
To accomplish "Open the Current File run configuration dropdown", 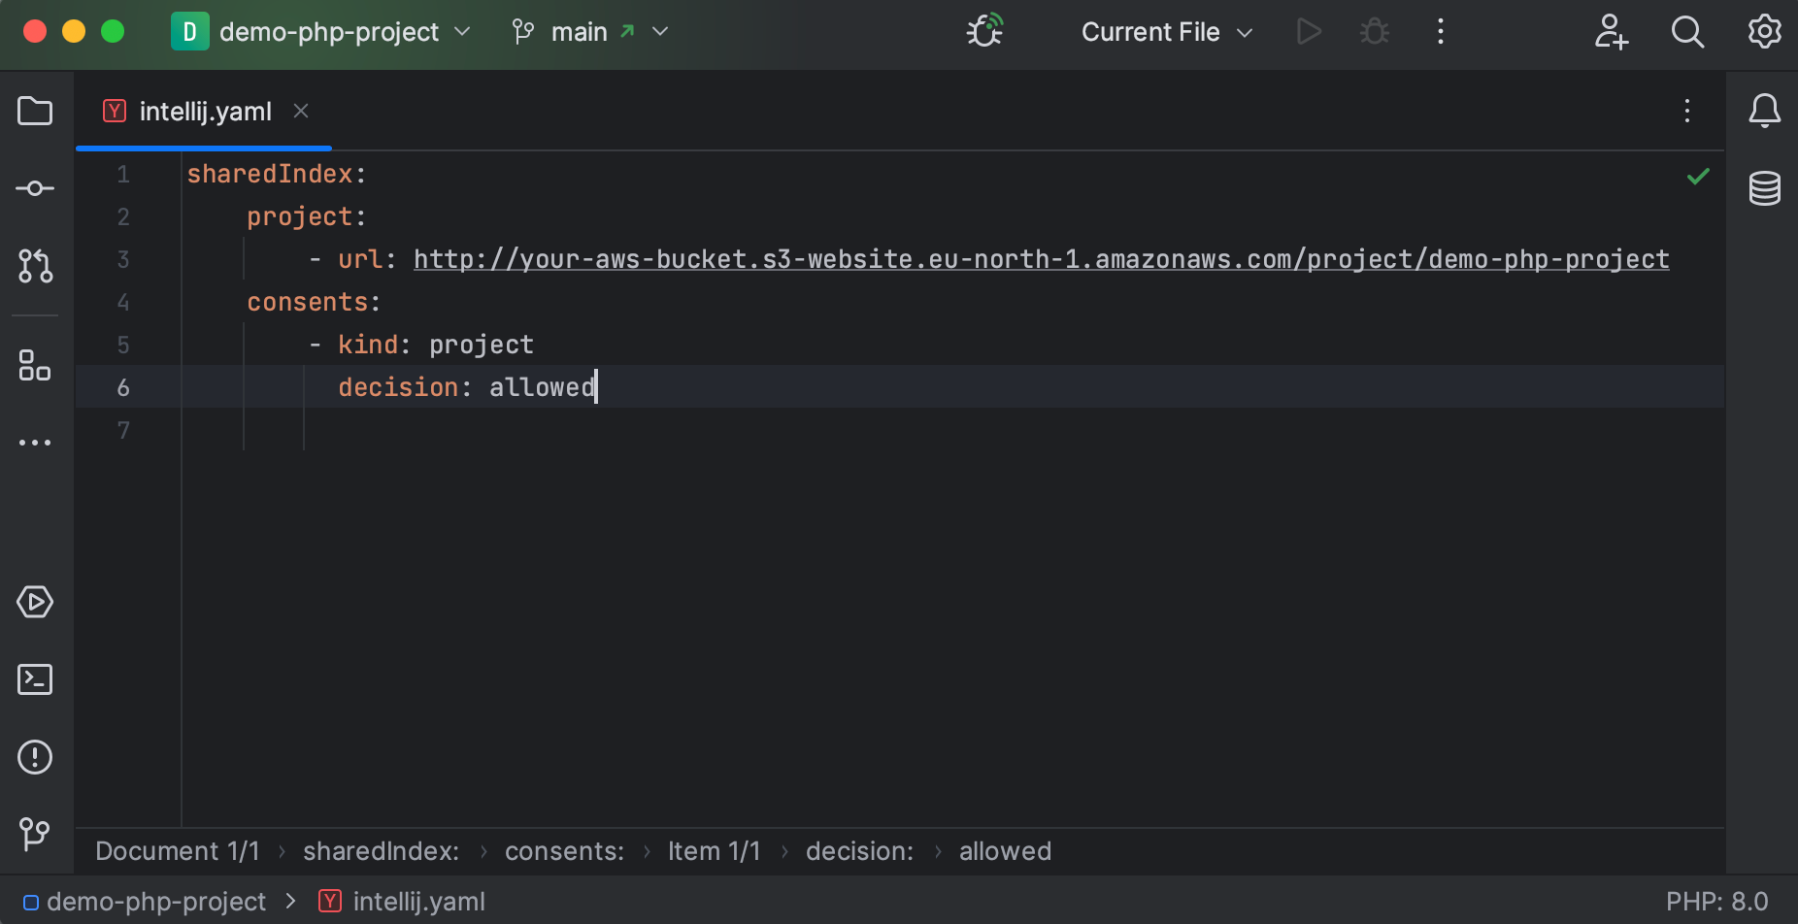I will pyautogui.click(x=1165, y=31).
